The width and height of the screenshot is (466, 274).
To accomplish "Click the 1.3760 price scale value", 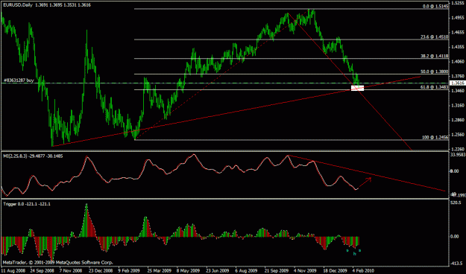I will 458,76.
